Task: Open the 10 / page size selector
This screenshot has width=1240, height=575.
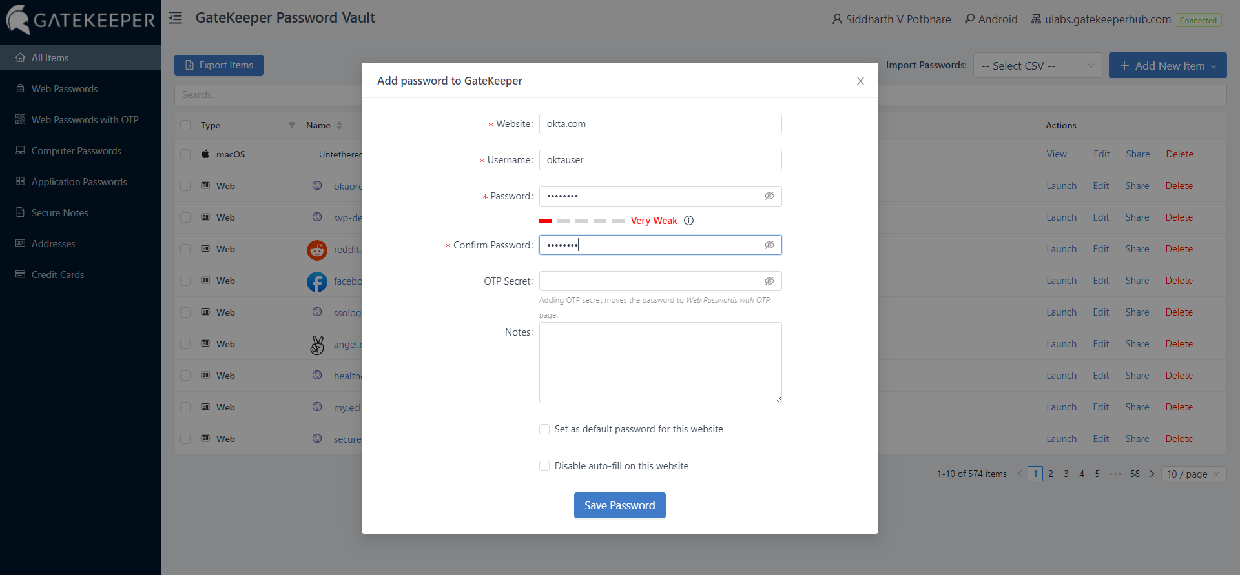Action: [x=1193, y=474]
